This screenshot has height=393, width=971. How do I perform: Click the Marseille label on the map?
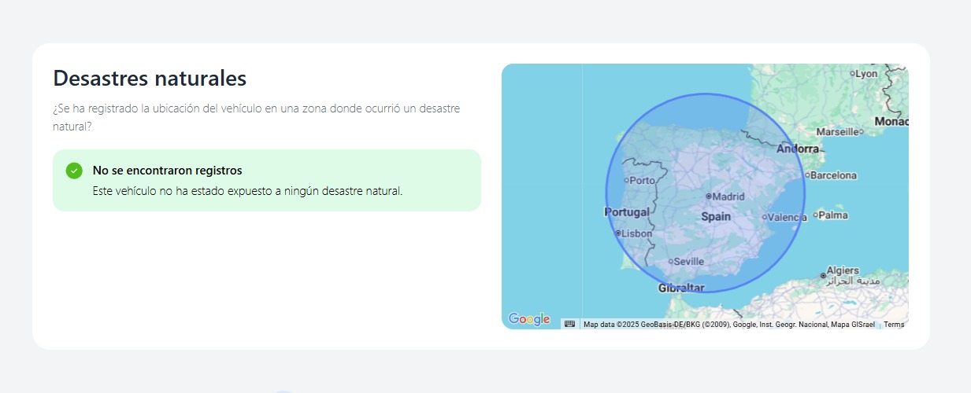pyautogui.click(x=837, y=131)
